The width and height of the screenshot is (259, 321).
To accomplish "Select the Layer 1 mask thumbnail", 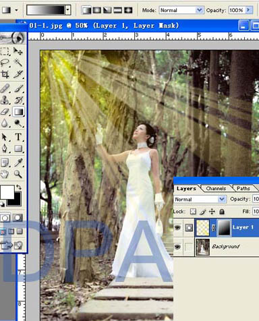I will 224,228.
